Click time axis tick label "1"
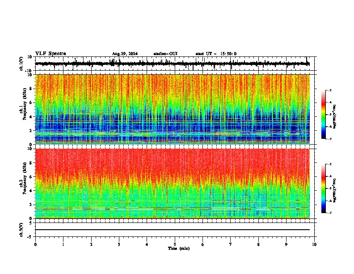 [63, 244]
